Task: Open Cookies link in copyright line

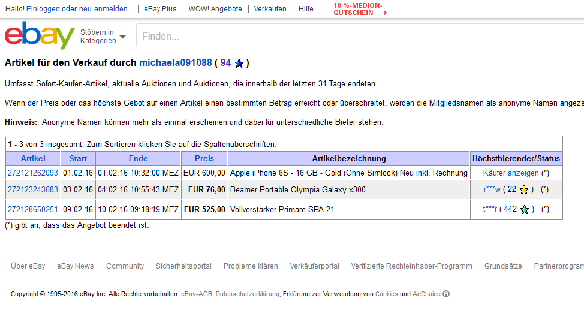Action: coord(387,294)
